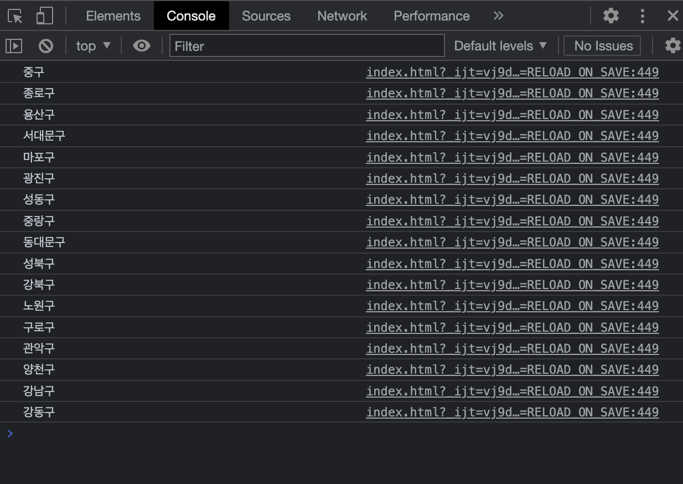Open source link for the 강북구 log
The width and height of the screenshot is (683, 484).
[513, 285]
